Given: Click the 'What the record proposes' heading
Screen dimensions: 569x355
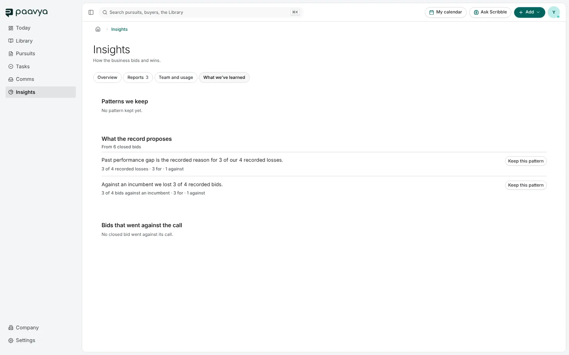Looking at the screenshot, I should click(137, 139).
